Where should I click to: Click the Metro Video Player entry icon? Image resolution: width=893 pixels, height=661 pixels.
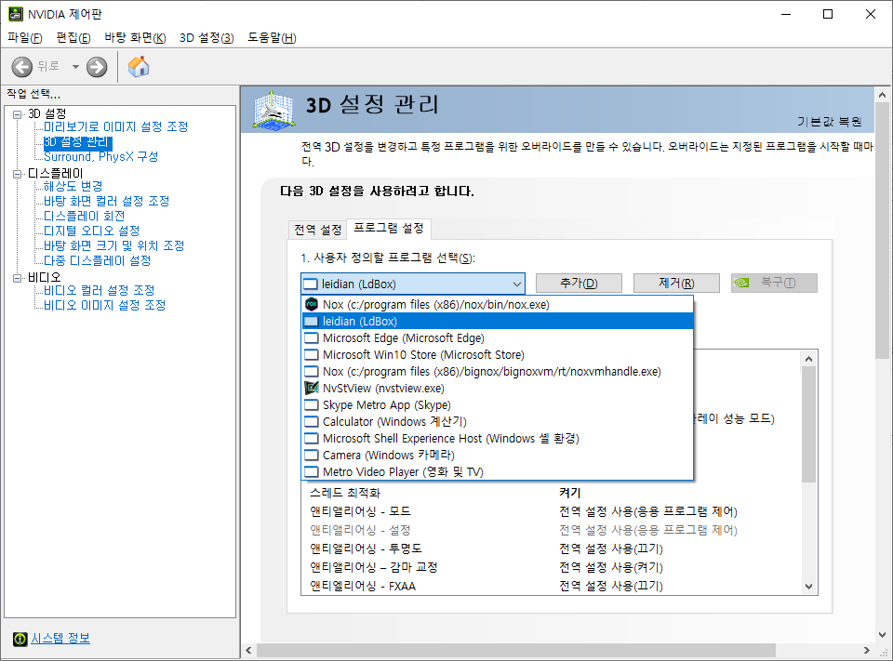312,472
